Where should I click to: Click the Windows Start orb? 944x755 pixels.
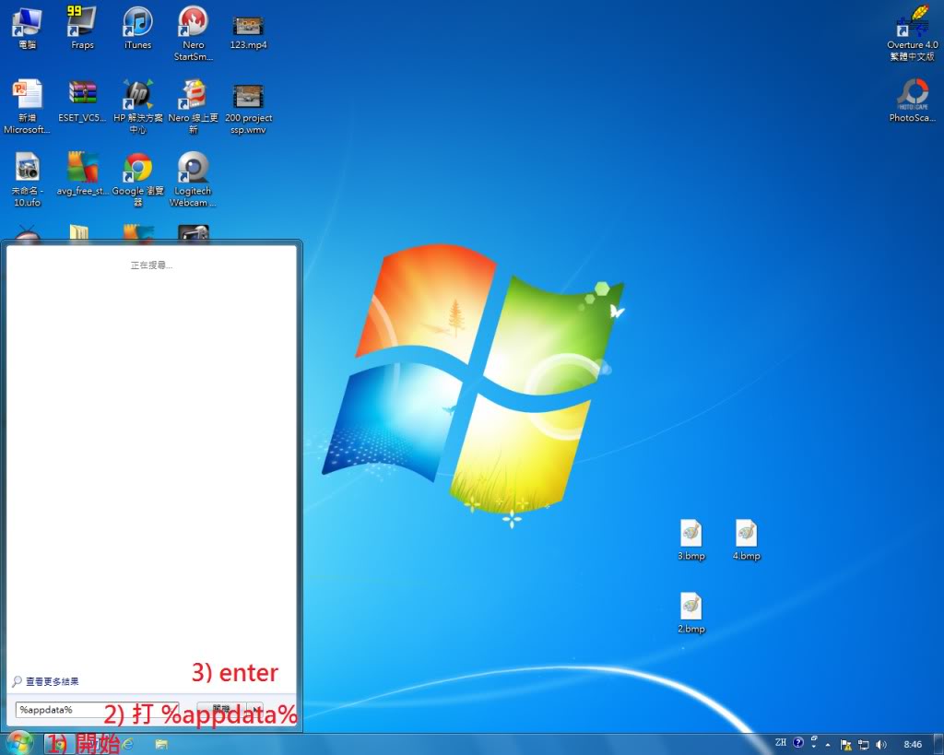[18, 744]
